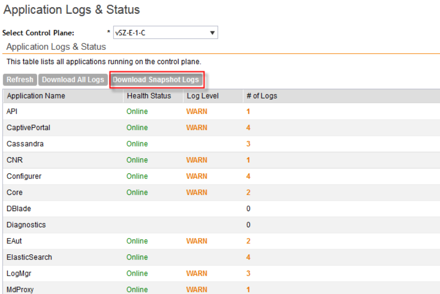Click the Log Level column header
This screenshot has height=294, width=440.
tap(202, 96)
